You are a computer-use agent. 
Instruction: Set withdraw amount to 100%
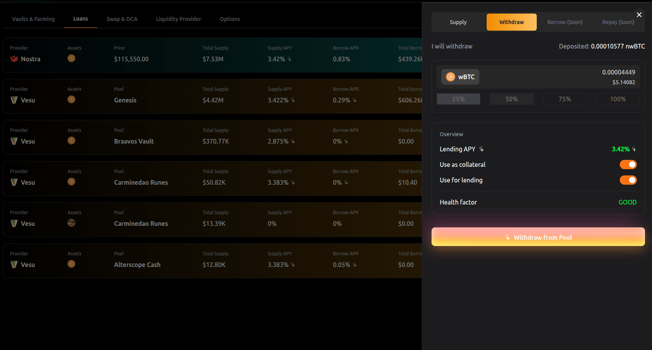point(618,99)
